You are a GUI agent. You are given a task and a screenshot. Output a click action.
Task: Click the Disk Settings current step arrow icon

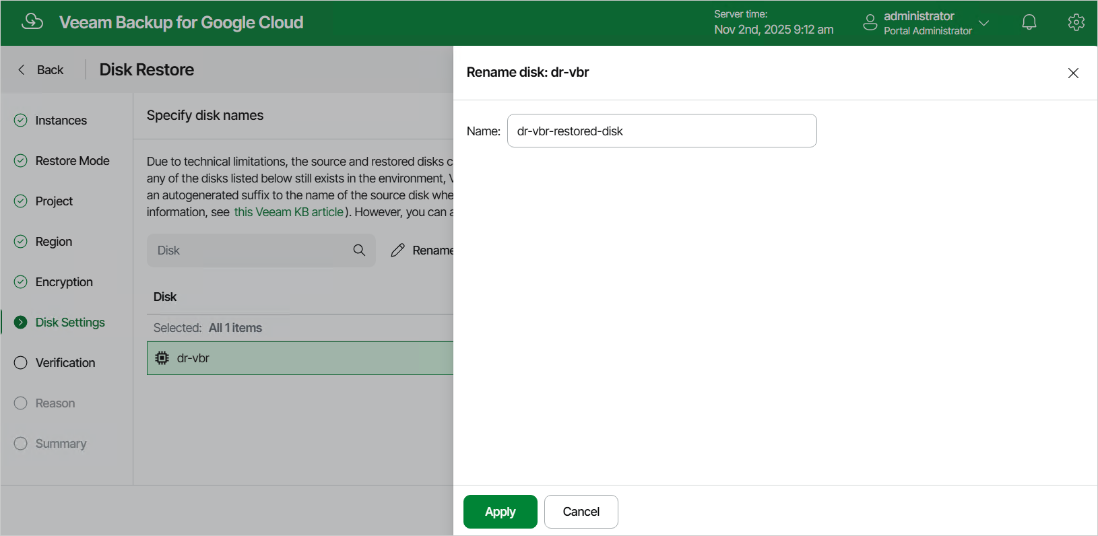pyautogui.click(x=21, y=323)
